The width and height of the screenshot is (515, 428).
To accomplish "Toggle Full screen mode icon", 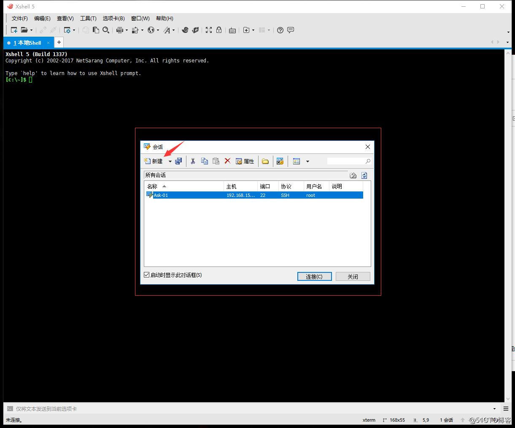I will tap(209, 30).
